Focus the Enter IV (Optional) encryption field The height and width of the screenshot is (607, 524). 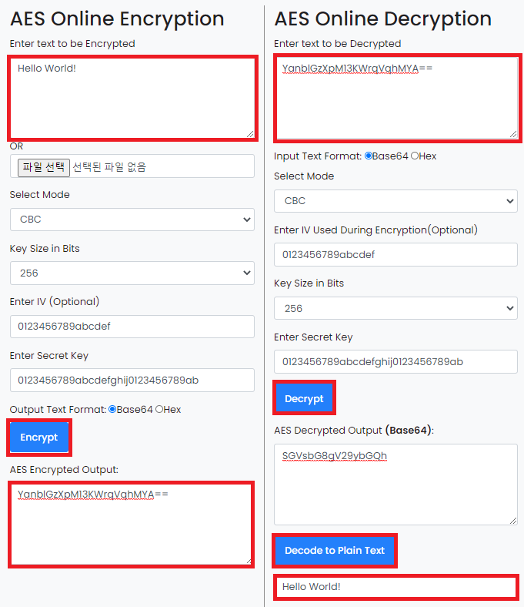[x=132, y=326]
